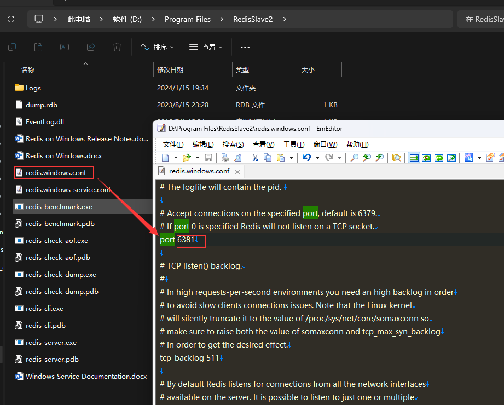The width and height of the screenshot is (504, 405).
Task: Open the 查看(V) menu in EmEditor
Action: 264,144
